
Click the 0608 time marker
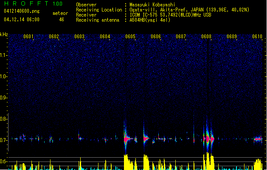tap(206, 37)
